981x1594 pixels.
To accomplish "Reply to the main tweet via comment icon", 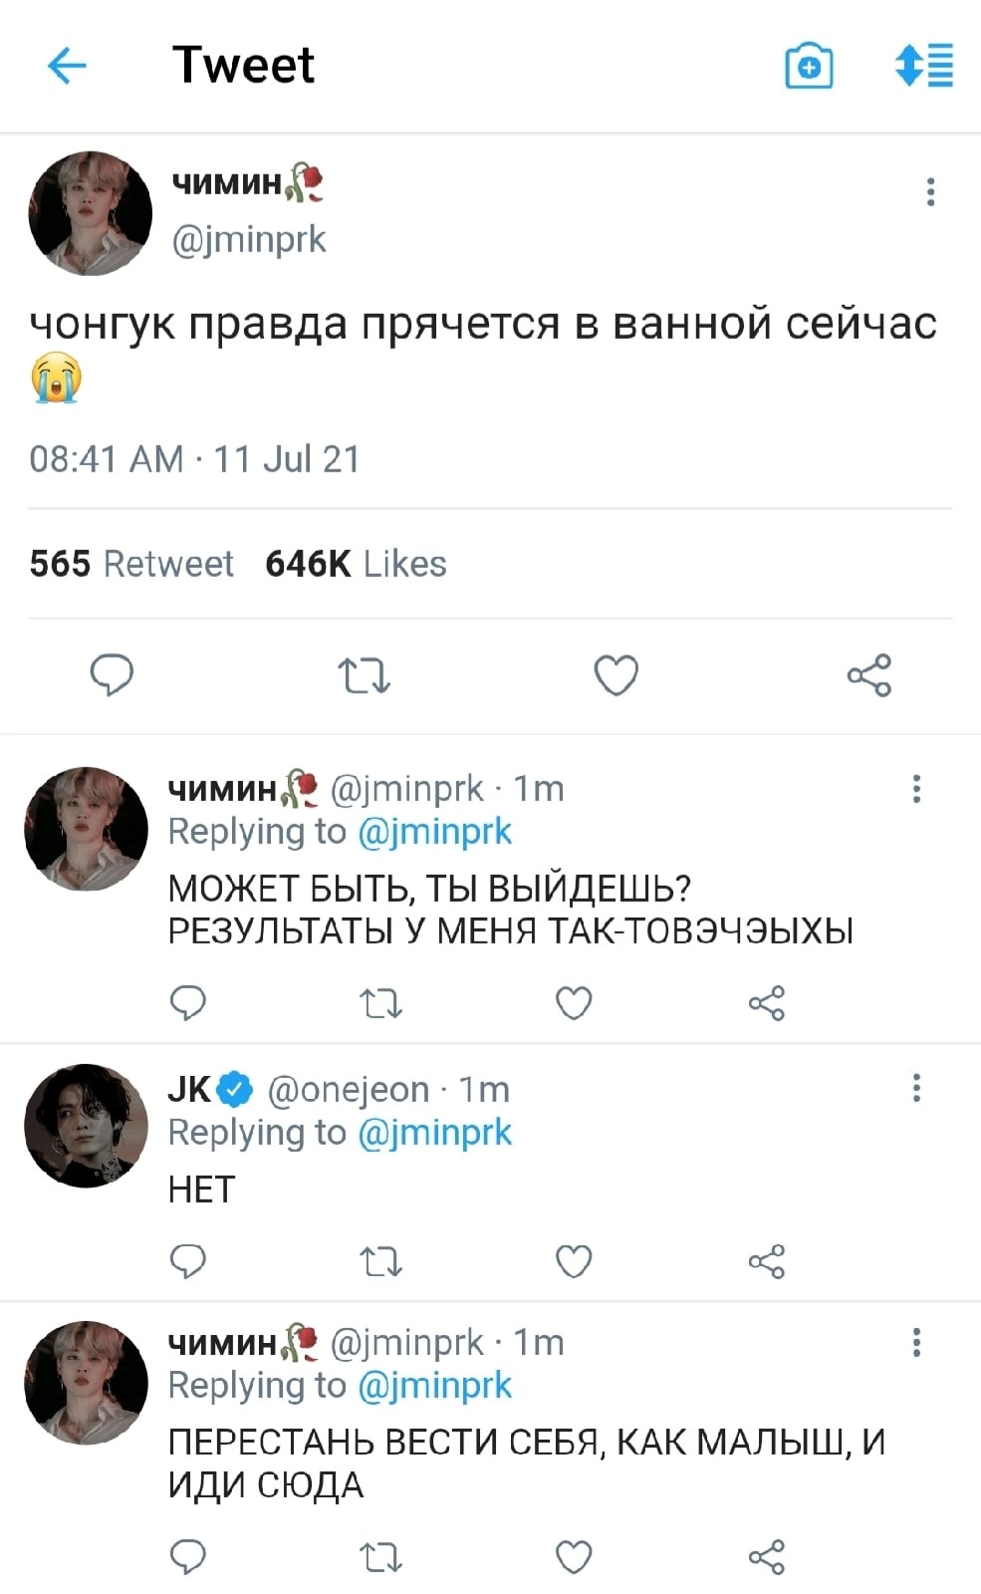I will (x=112, y=675).
